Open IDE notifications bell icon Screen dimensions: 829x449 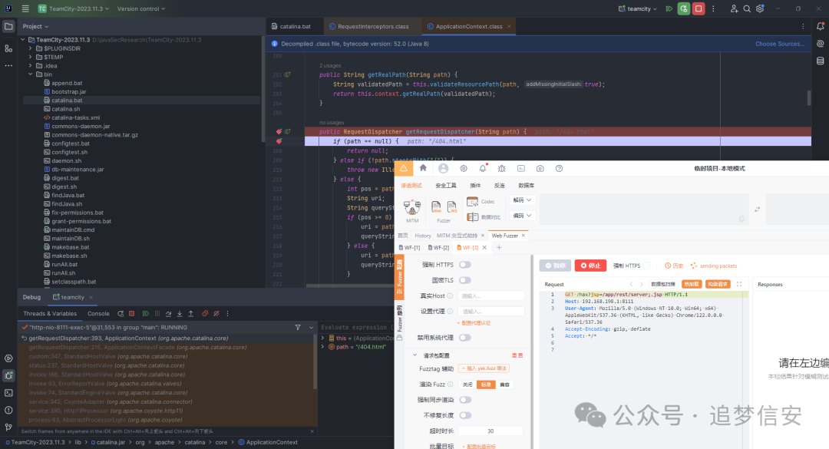[819, 26]
